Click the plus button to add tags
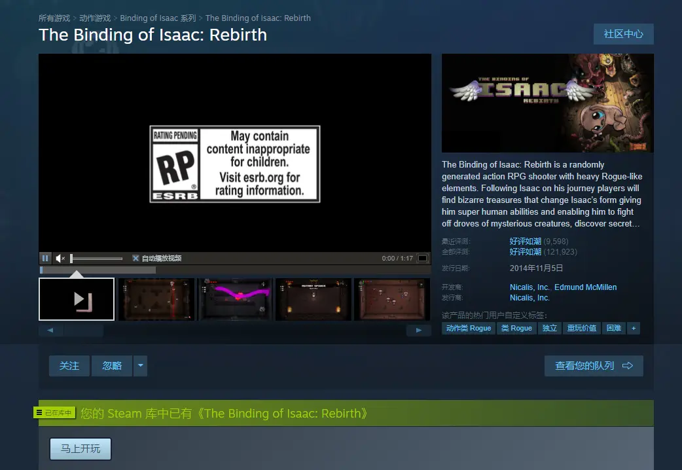Image resolution: width=682 pixels, height=470 pixels. pos(634,328)
